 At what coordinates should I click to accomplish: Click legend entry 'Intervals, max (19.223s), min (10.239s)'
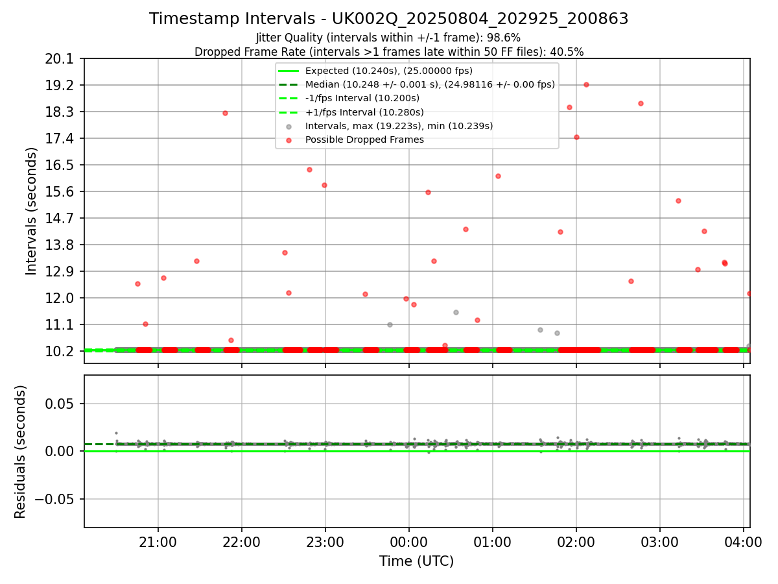point(399,126)
